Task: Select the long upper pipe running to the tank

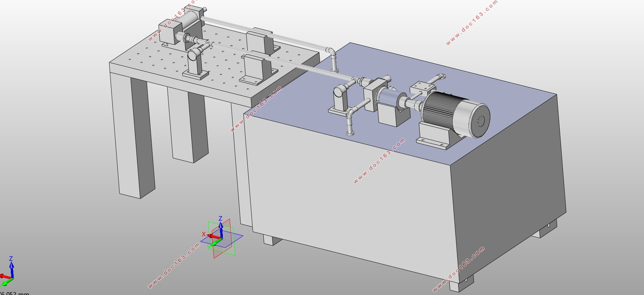Action: coord(265,35)
